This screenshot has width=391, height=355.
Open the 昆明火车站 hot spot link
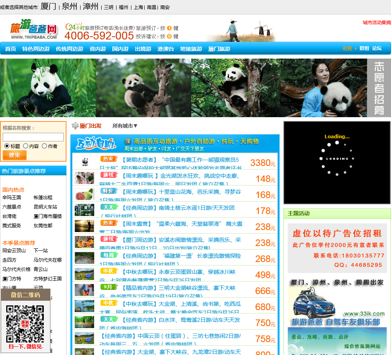(x=45, y=207)
